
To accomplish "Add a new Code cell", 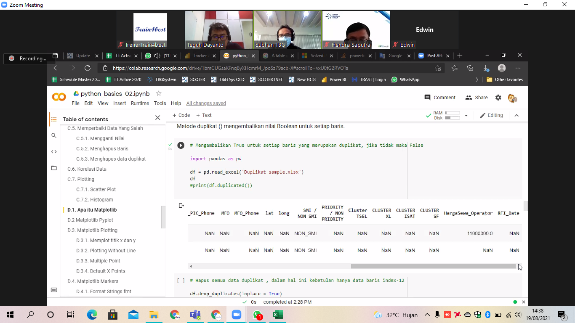I will point(181,115).
